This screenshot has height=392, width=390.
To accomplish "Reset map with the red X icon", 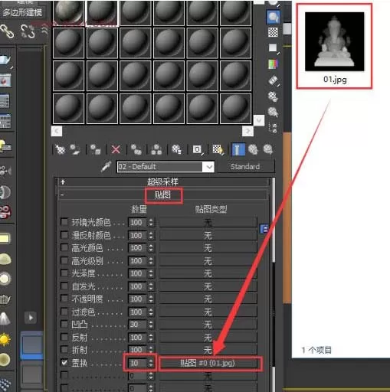I will (116, 149).
